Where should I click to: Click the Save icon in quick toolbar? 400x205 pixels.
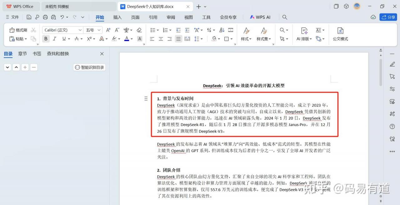tap(29, 17)
